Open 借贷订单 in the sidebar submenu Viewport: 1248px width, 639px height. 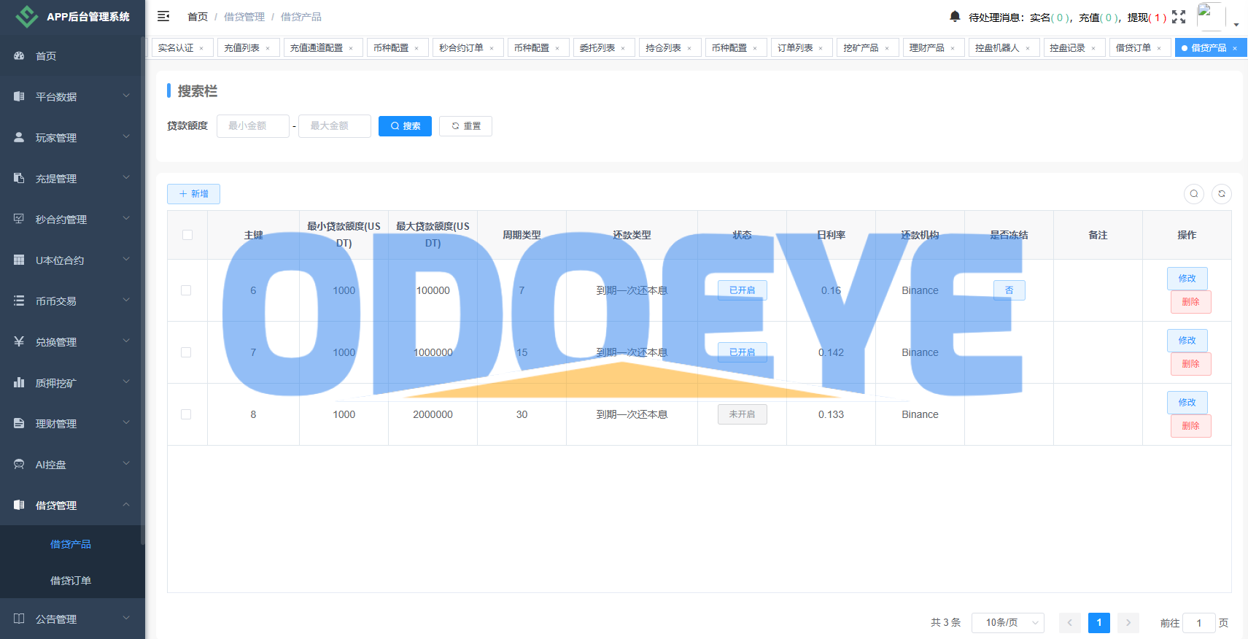71,581
